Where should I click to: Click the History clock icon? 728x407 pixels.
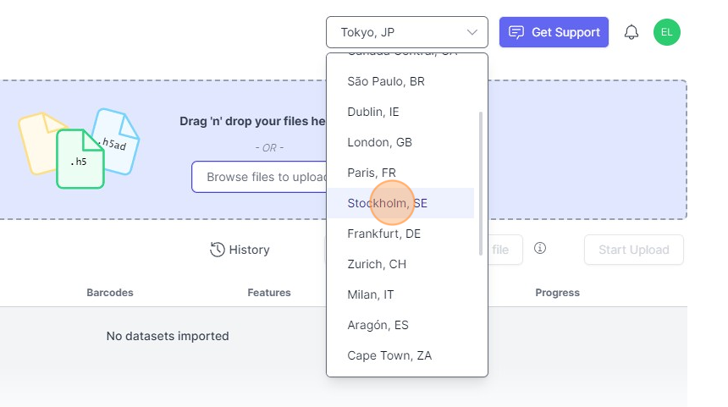(x=218, y=250)
